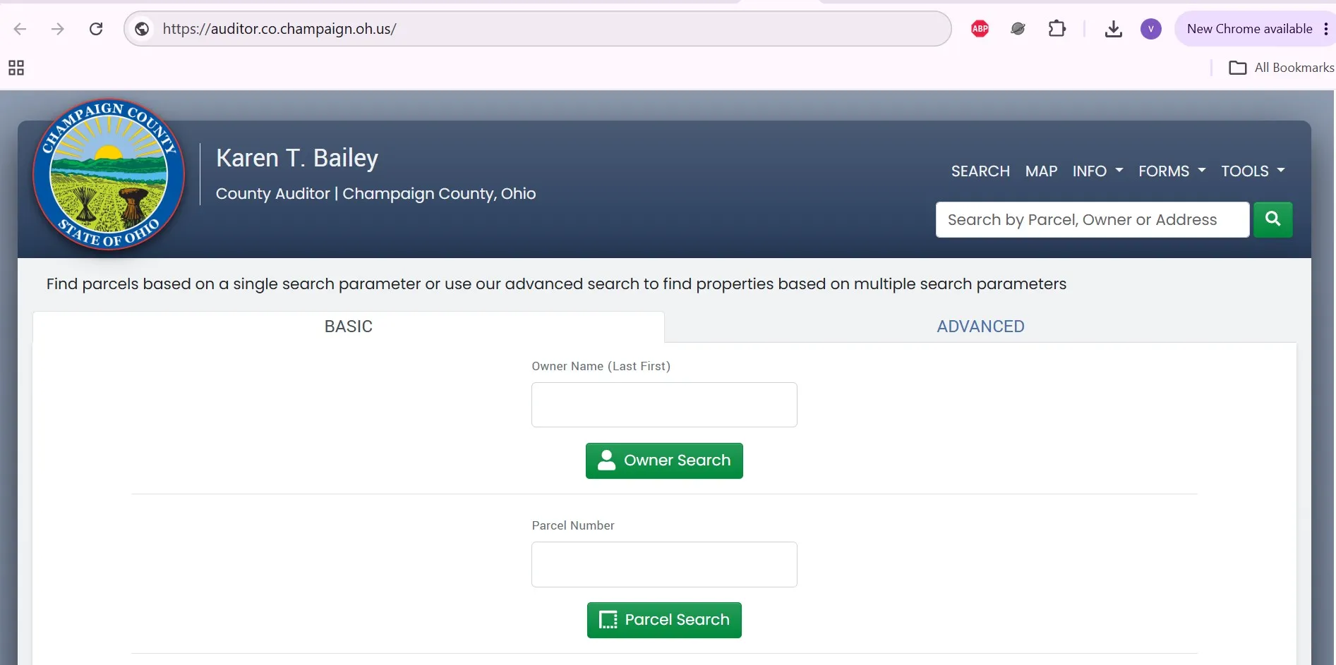Click the Parcel Number input field
Screen dimensions: 1336x665
(664, 564)
